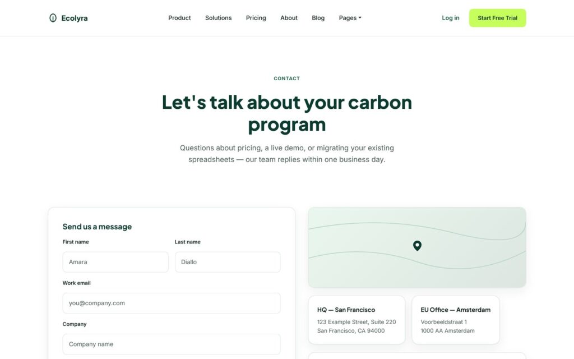The height and width of the screenshot is (359, 574).
Task: Click the 'Send us a message' heading
Action: point(97,227)
